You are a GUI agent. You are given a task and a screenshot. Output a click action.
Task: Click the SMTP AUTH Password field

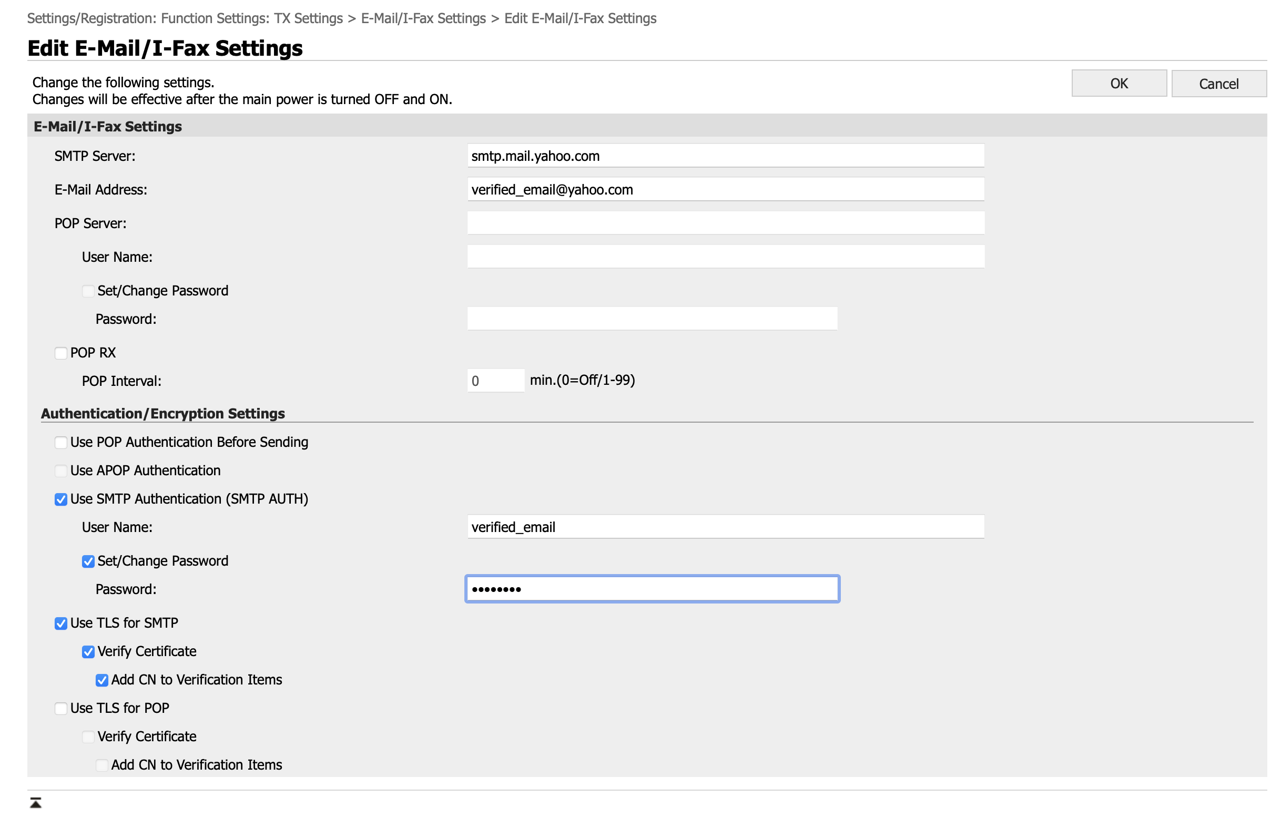652,589
